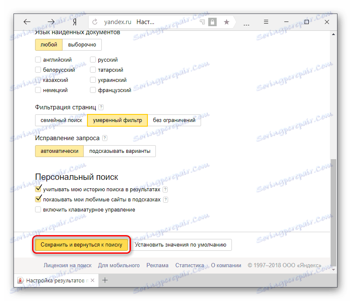Uncheck показывать мои любимые сайты в подсказках
This screenshot has height=301, width=351.
(x=38, y=199)
